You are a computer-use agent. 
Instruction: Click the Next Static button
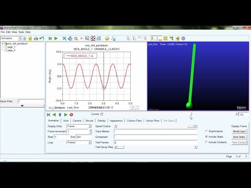coord(239,137)
